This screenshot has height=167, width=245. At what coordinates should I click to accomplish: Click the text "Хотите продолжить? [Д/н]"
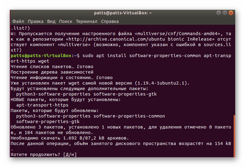(x=43, y=154)
